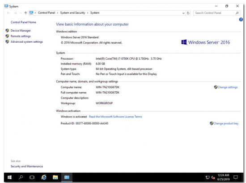Select System and Security breadcrumb

(72, 13)
